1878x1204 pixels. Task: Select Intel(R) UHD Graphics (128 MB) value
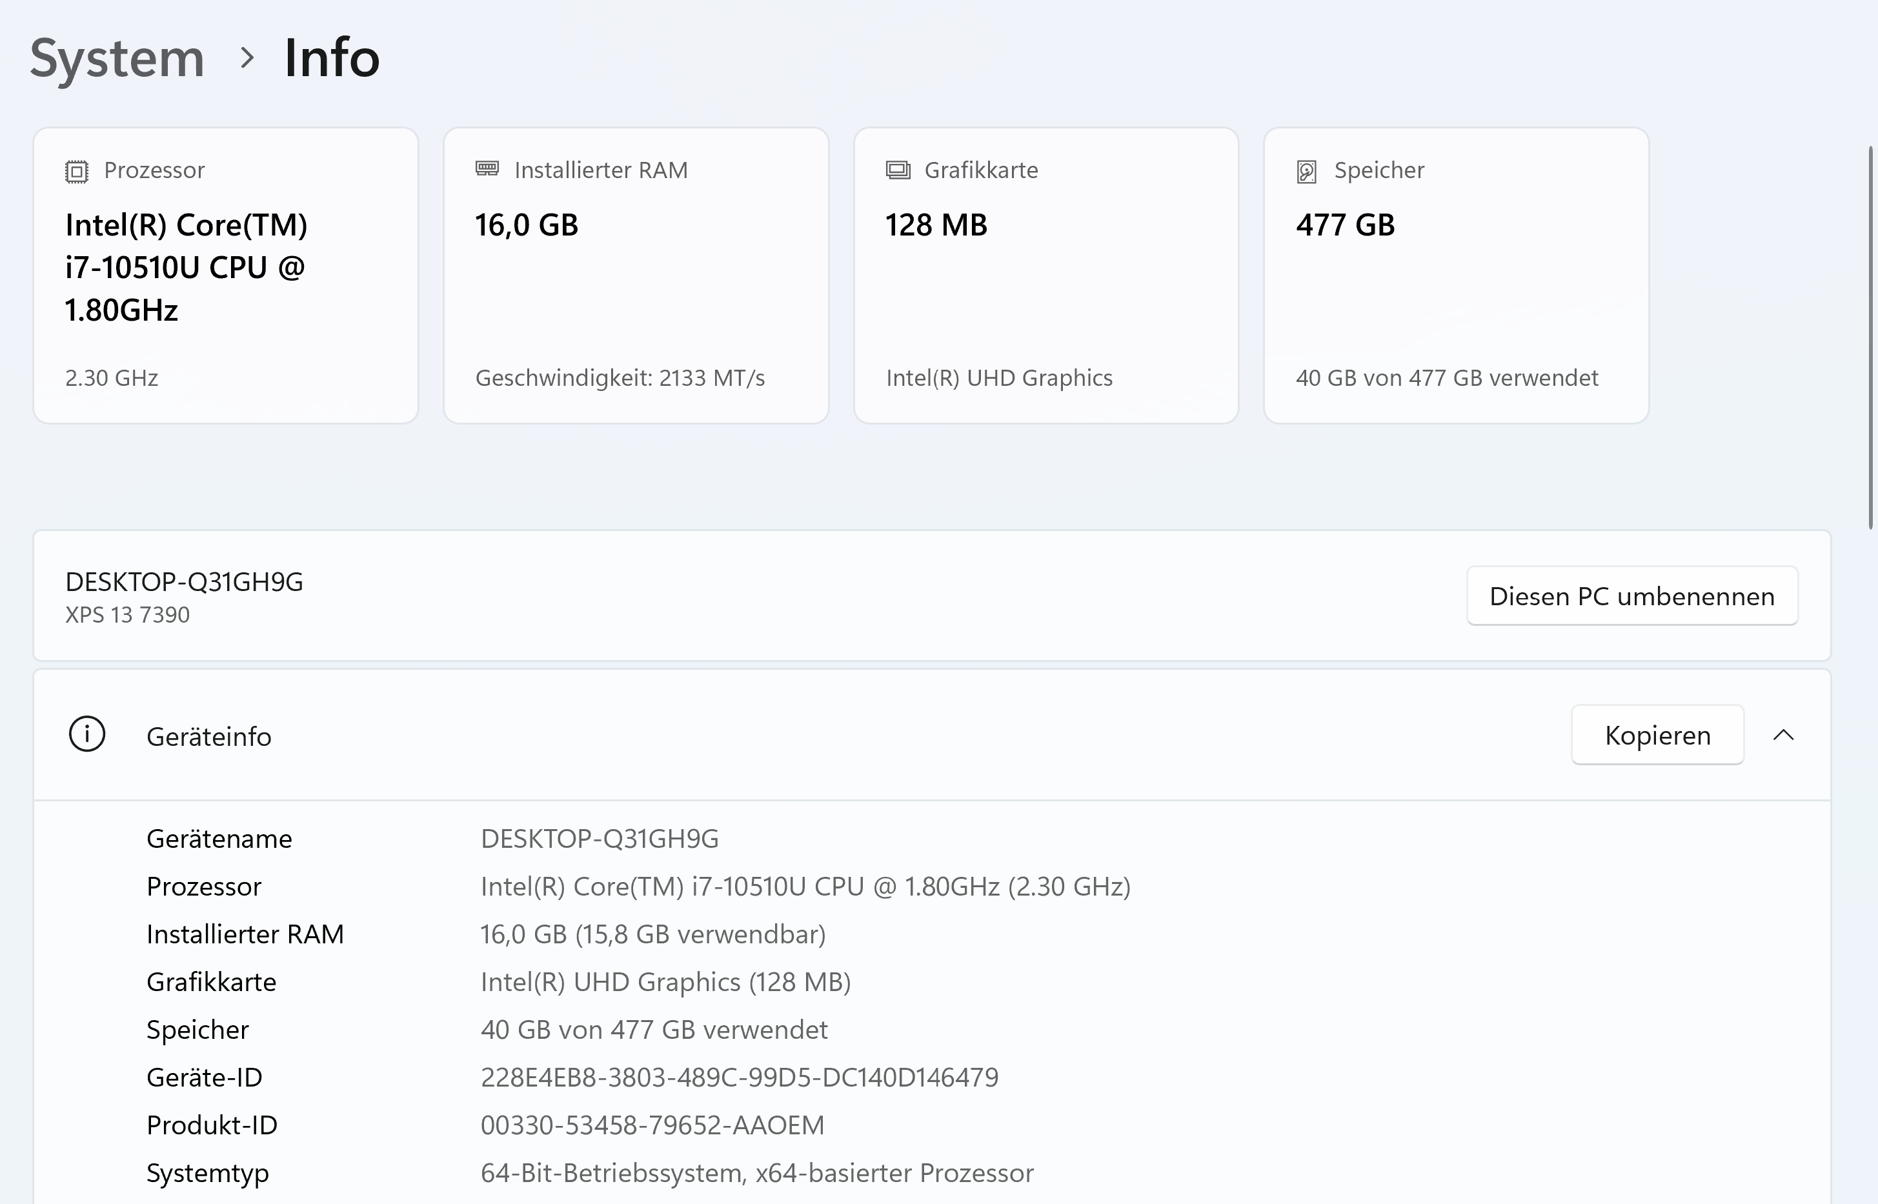tap(665, 981)
